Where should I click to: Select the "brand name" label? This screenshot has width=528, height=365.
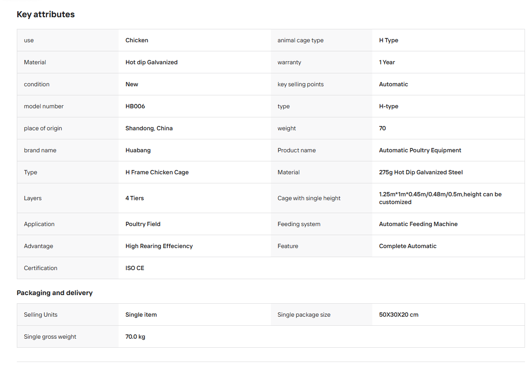coord(40,150)
